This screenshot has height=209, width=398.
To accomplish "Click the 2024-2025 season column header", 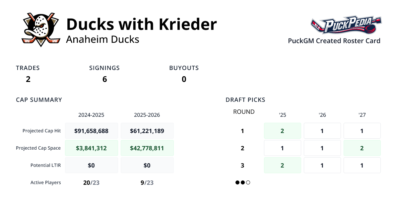I will pos(91,115).
